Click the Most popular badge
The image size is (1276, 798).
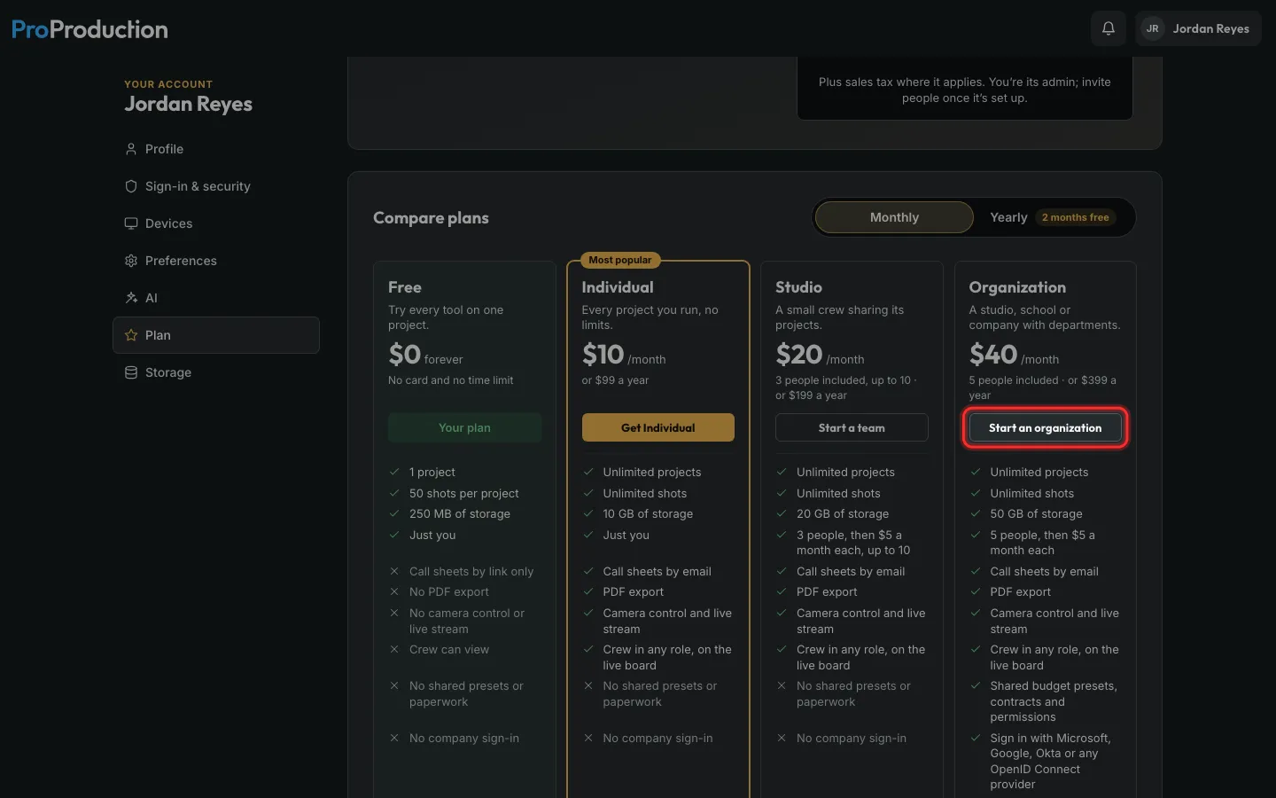[620, 260]
